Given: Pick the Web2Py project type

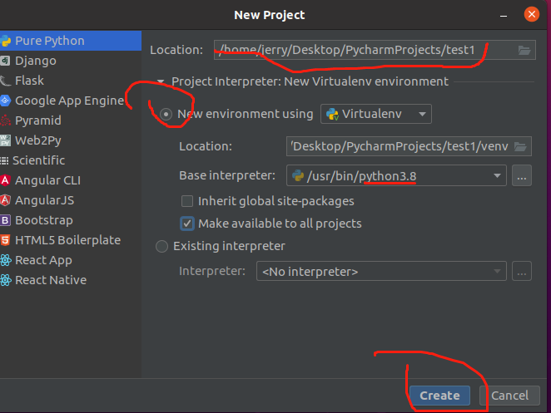Looking at the screenshot, I should point(70,140).
